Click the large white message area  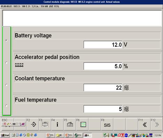coord(82,18)
